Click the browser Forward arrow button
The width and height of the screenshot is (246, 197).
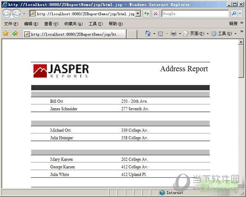(x=17, y=14)
